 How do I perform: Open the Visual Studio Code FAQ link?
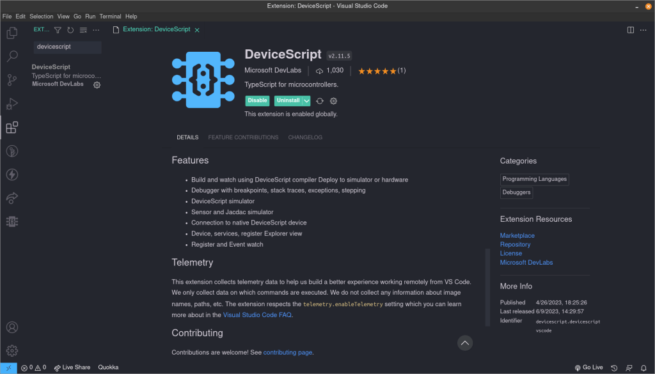tap(257, 315)
